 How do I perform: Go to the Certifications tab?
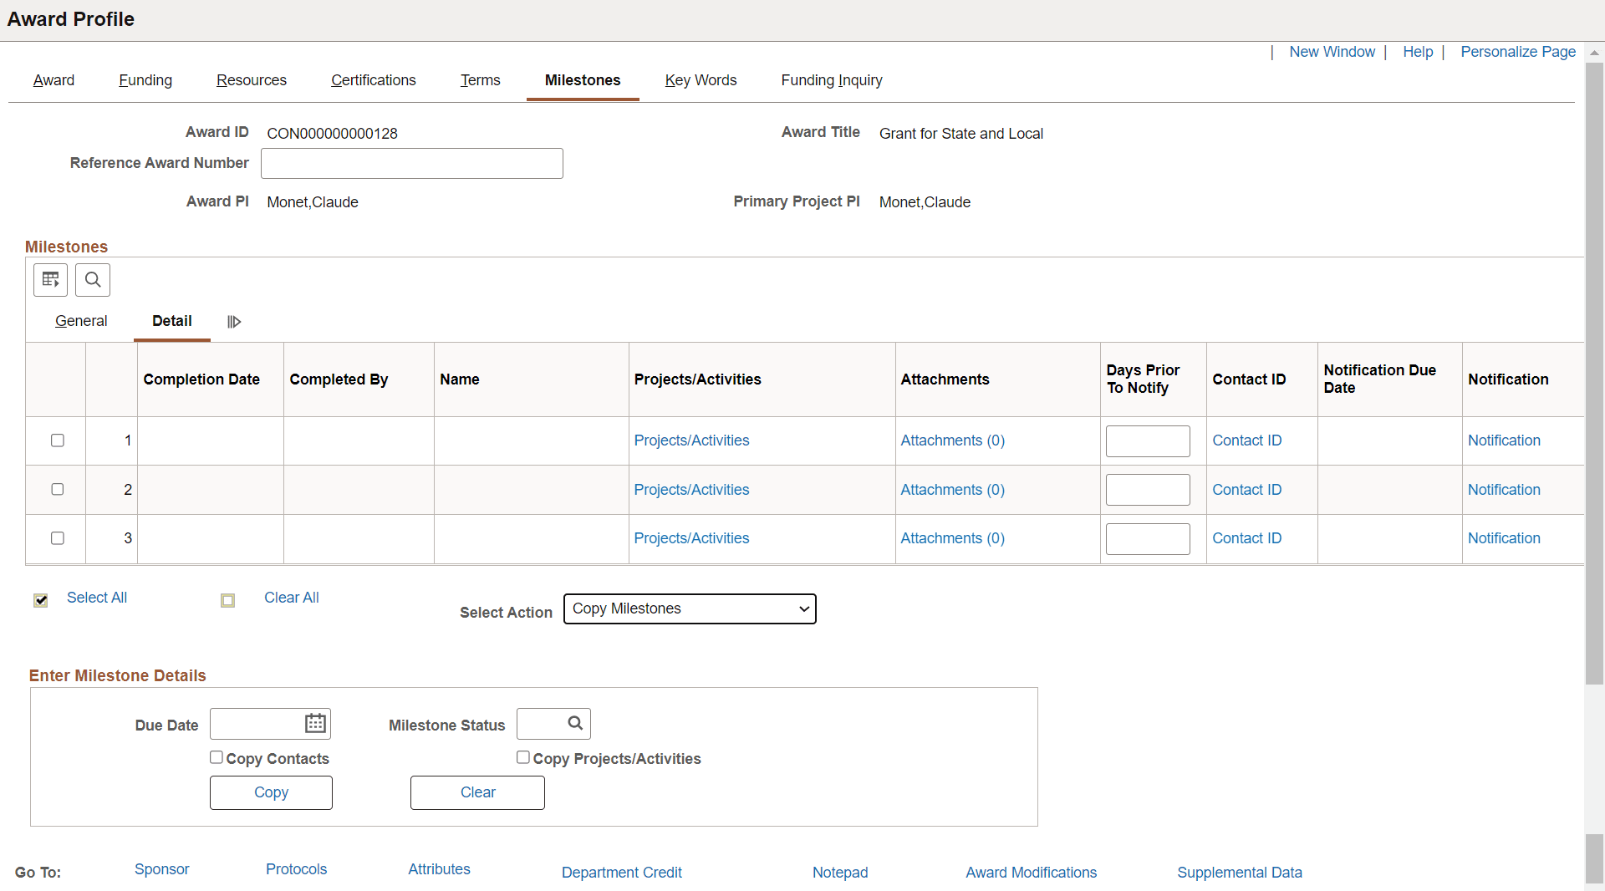(x=374, y=80)
